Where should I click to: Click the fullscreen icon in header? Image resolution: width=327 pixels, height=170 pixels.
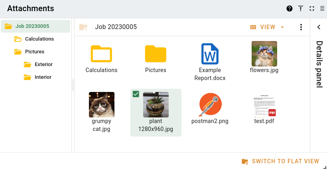312,8
